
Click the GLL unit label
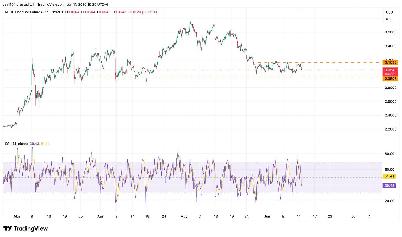tap(389, 19)
